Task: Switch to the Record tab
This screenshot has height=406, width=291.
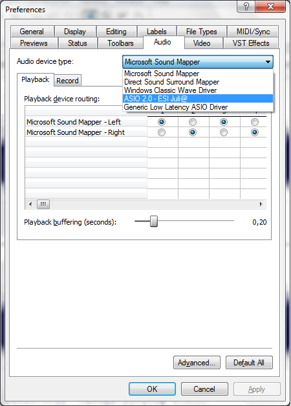Action: pyautogui.click(x=67, y=81)
